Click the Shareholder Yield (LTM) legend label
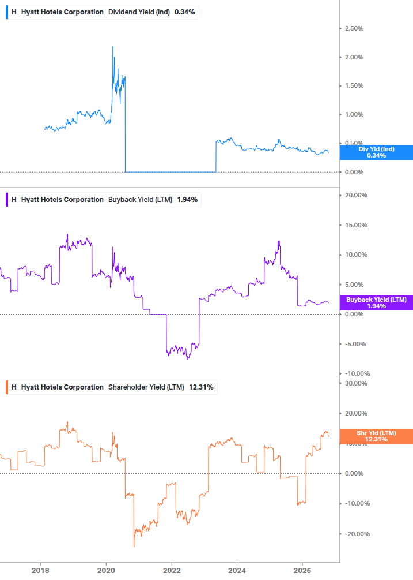Viewport: 413px width, 580px height. [x=146, y=387]
